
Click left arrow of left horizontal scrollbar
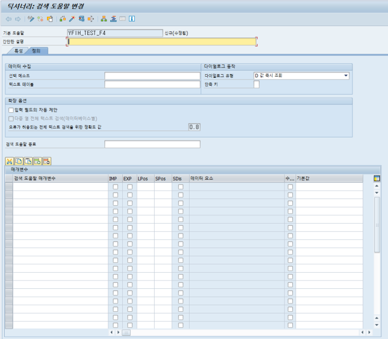coord(111,332)
